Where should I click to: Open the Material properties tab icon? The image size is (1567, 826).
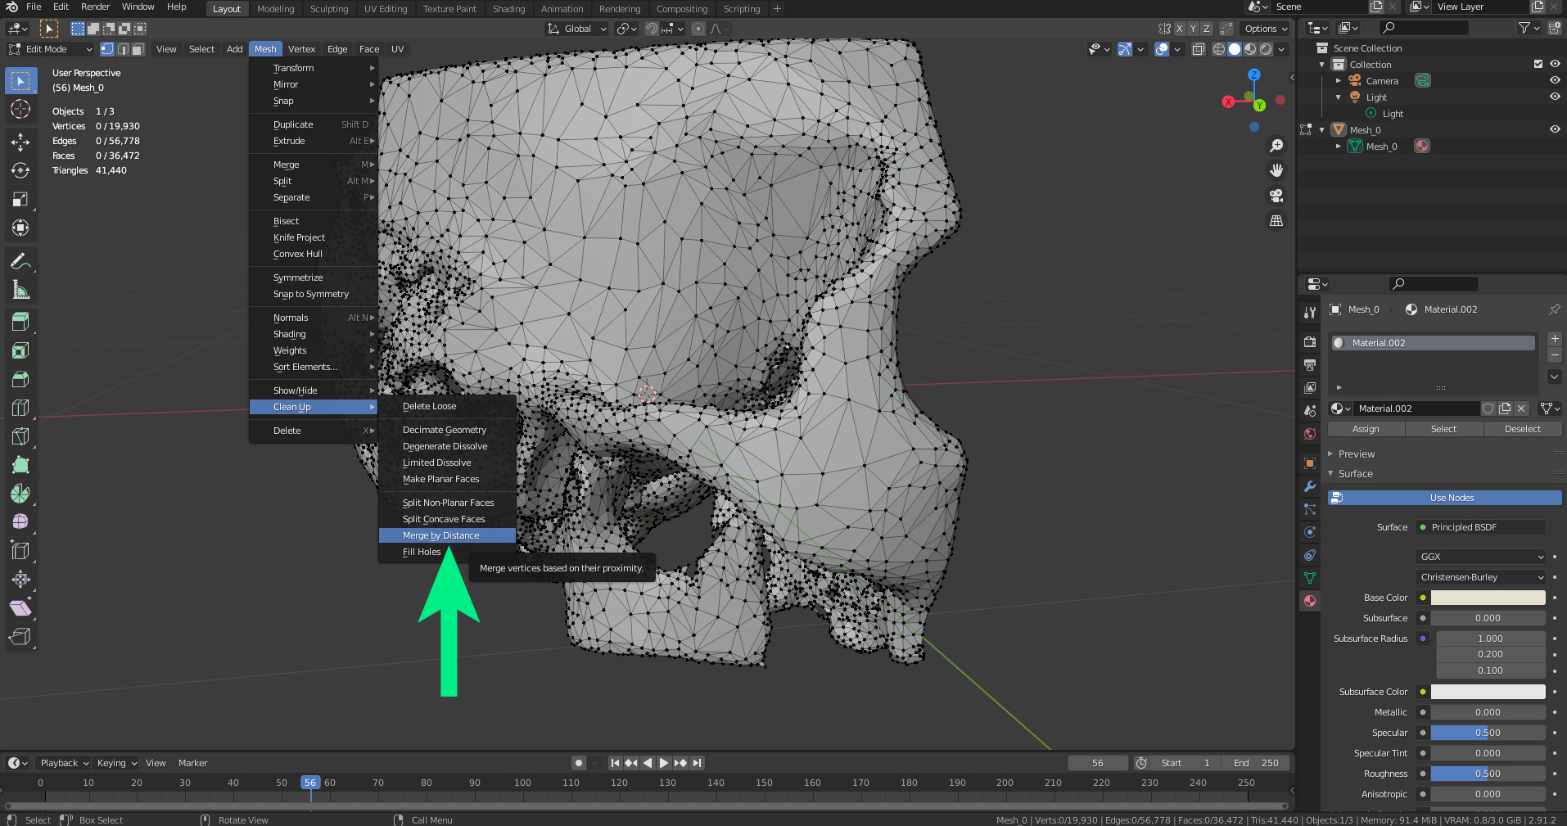[1310, 601]
